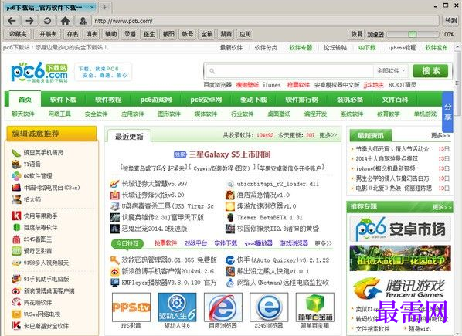This screenshot has height=336, width=462.
Task: Click the 截图 screenshot toolbar button
Action: 168,34
